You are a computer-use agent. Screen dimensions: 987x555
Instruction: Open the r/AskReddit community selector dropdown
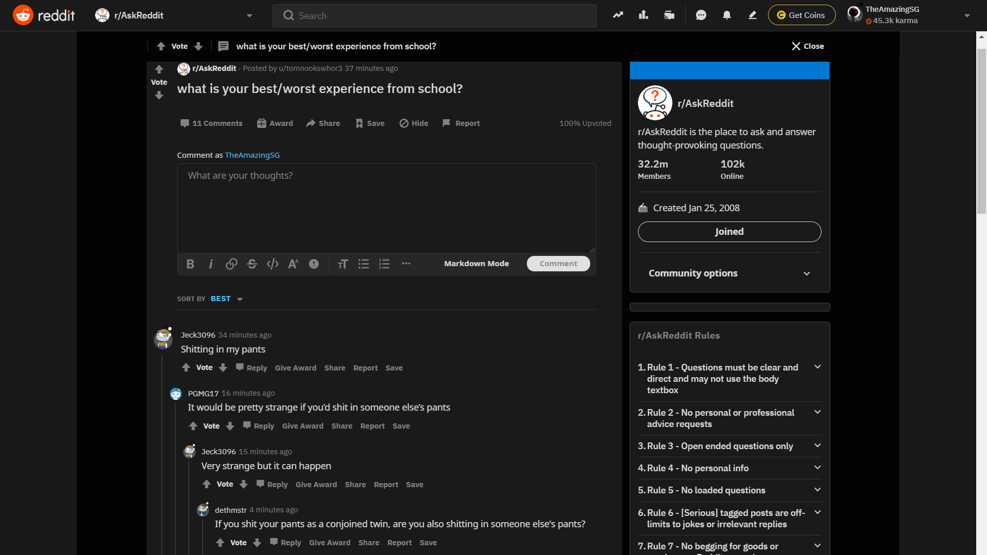tap(175, 15)
